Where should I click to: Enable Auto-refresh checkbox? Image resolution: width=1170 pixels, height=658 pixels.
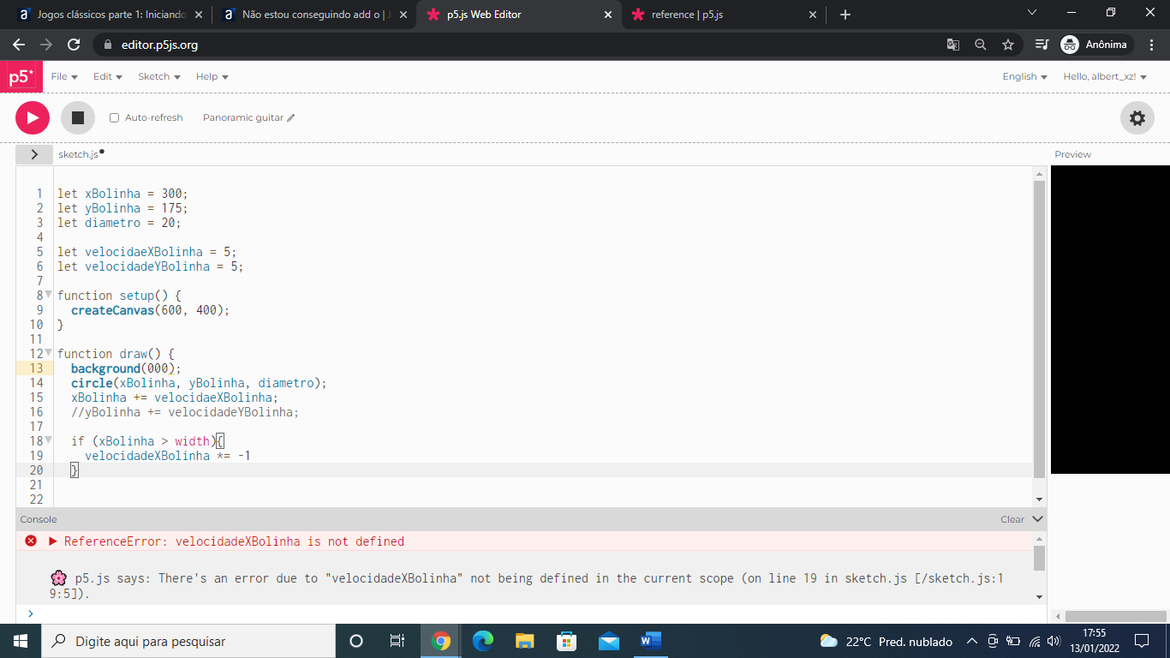114,118
